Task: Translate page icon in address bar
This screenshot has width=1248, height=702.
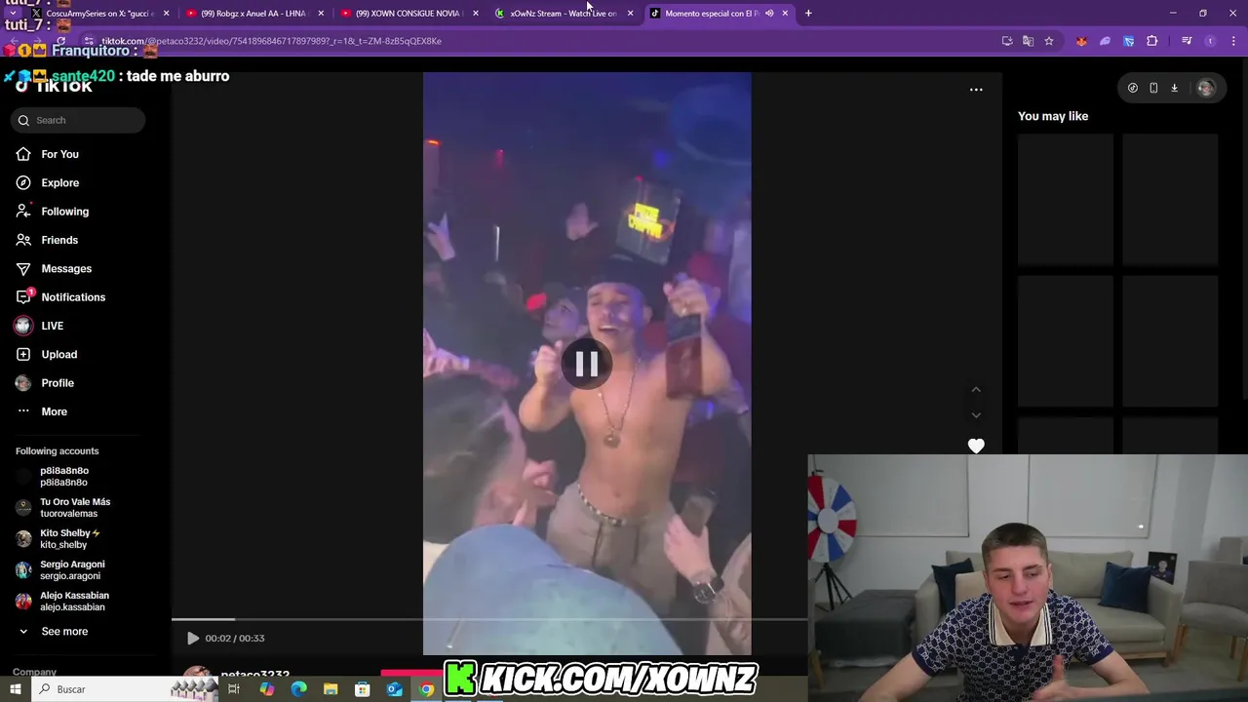Action: (1028, 41)
